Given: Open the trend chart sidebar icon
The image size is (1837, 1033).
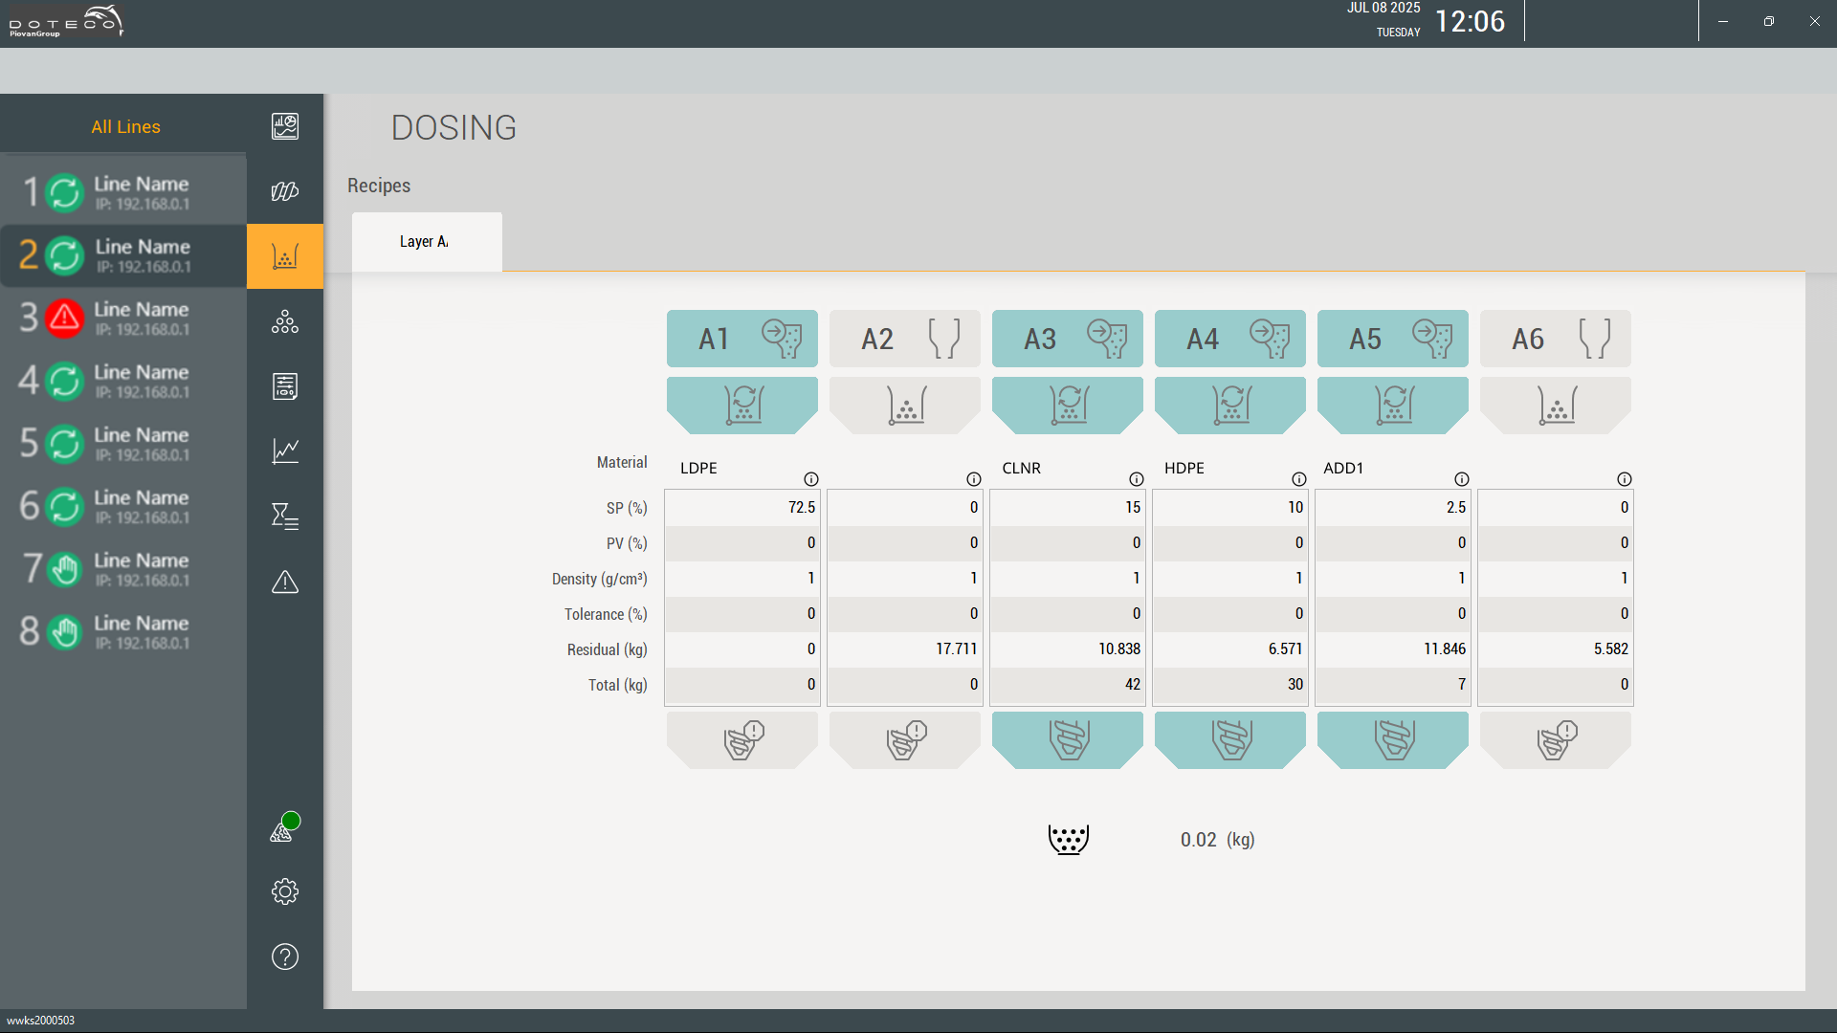Looking at the screenshot, I should (x=284, y=451).
